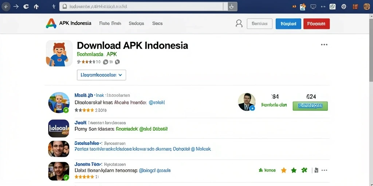Click the grey flag icon in bottom row
Screen dimensions: 373x186
(x=316, y=170)
